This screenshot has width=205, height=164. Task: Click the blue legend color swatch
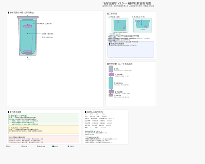(68, 146)
